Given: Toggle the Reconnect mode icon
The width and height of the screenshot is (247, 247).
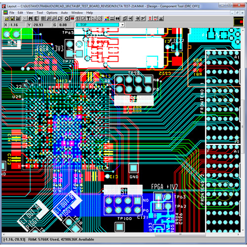Looking at the screenshot, I should click(x=118, y=19).
